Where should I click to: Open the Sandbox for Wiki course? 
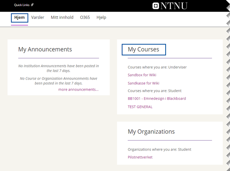pos(142,75)
